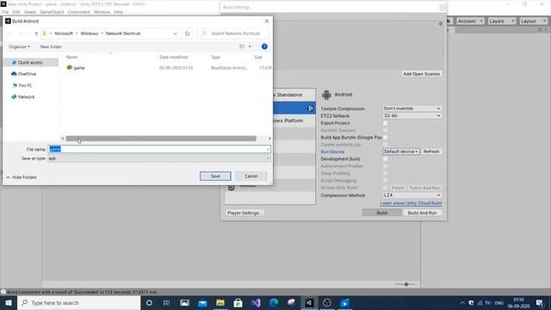This screenshot has width=551, height=310.
Task: Open the Layers dropdown in Unity toolbar
Action: tap(501, 21)
